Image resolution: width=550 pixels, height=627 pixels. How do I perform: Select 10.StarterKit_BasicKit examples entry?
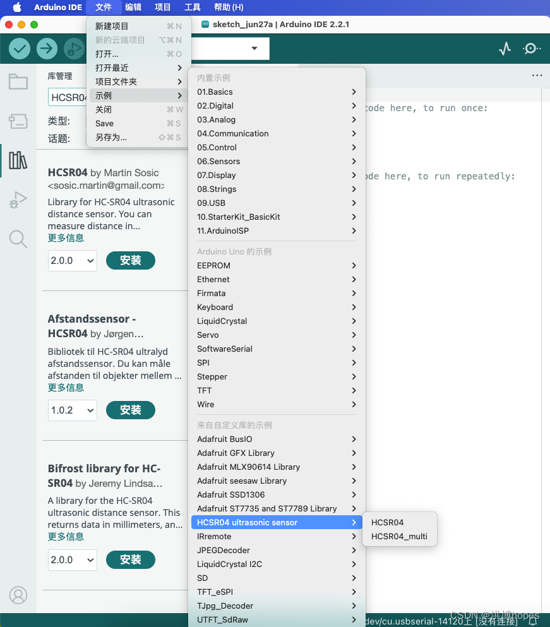click(277, 217)
